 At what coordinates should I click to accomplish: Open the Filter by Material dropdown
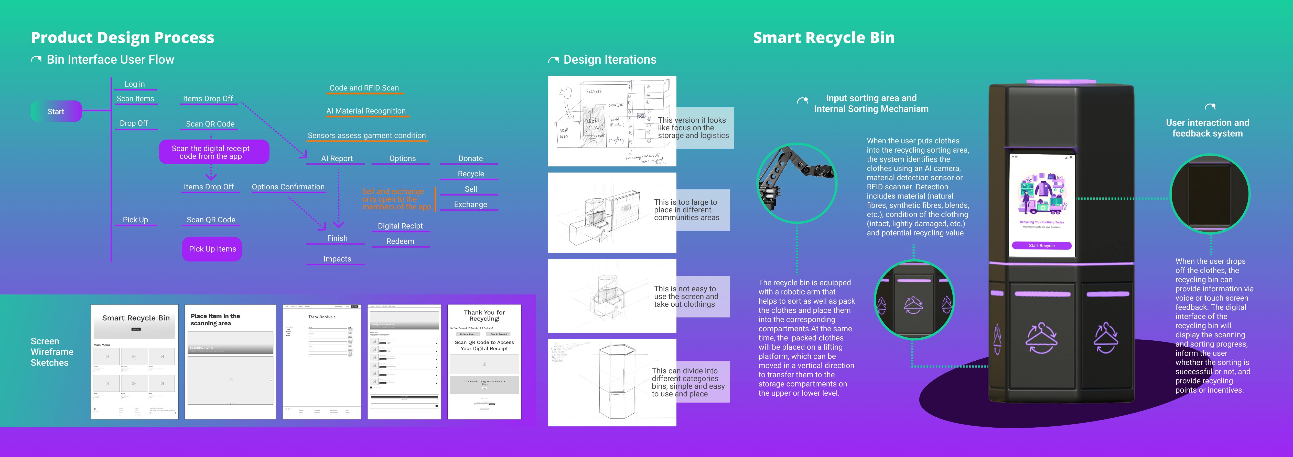pos(375,335)
